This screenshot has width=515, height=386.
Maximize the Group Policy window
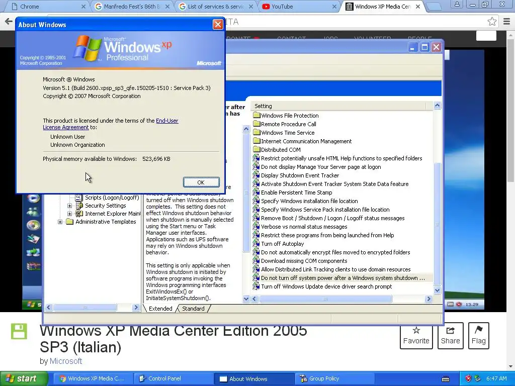click(x=424, y=47)
